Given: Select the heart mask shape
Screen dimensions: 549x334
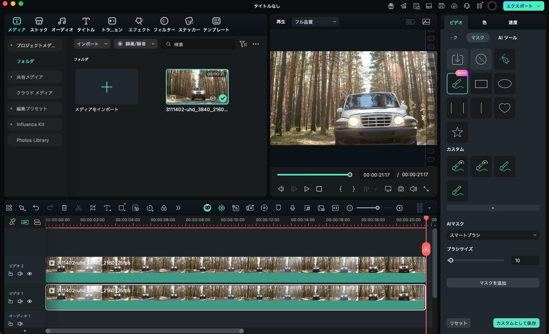Looking at the screenshot, I should (x=505, y=108).
